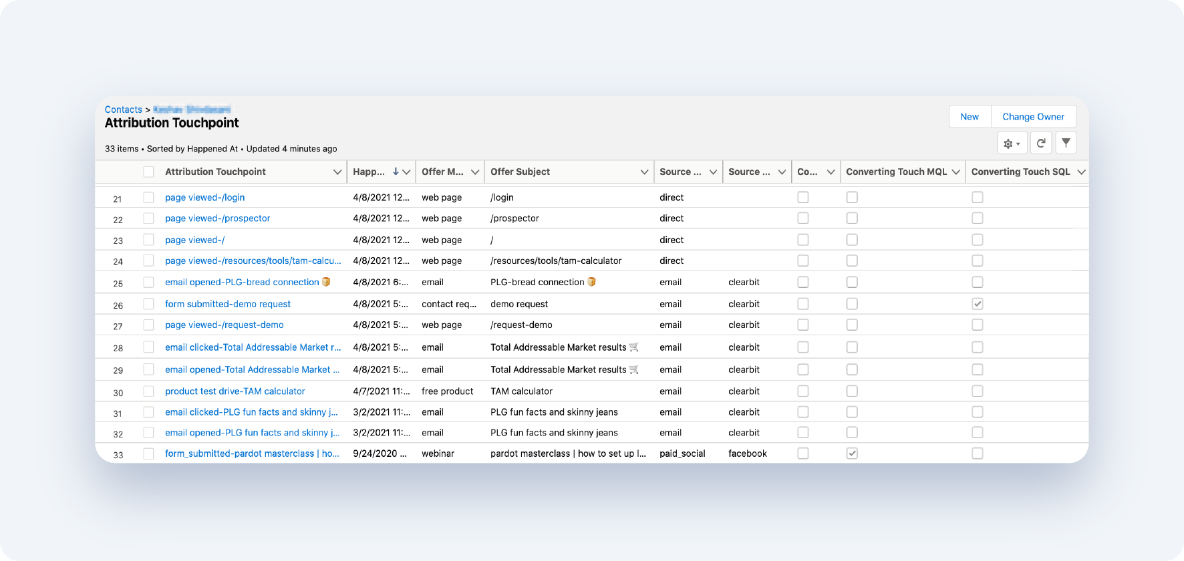Screen dimensions: 1184x561
Task: Open Converting Touch SQL column dropdown
Action: coord(1081,172)
